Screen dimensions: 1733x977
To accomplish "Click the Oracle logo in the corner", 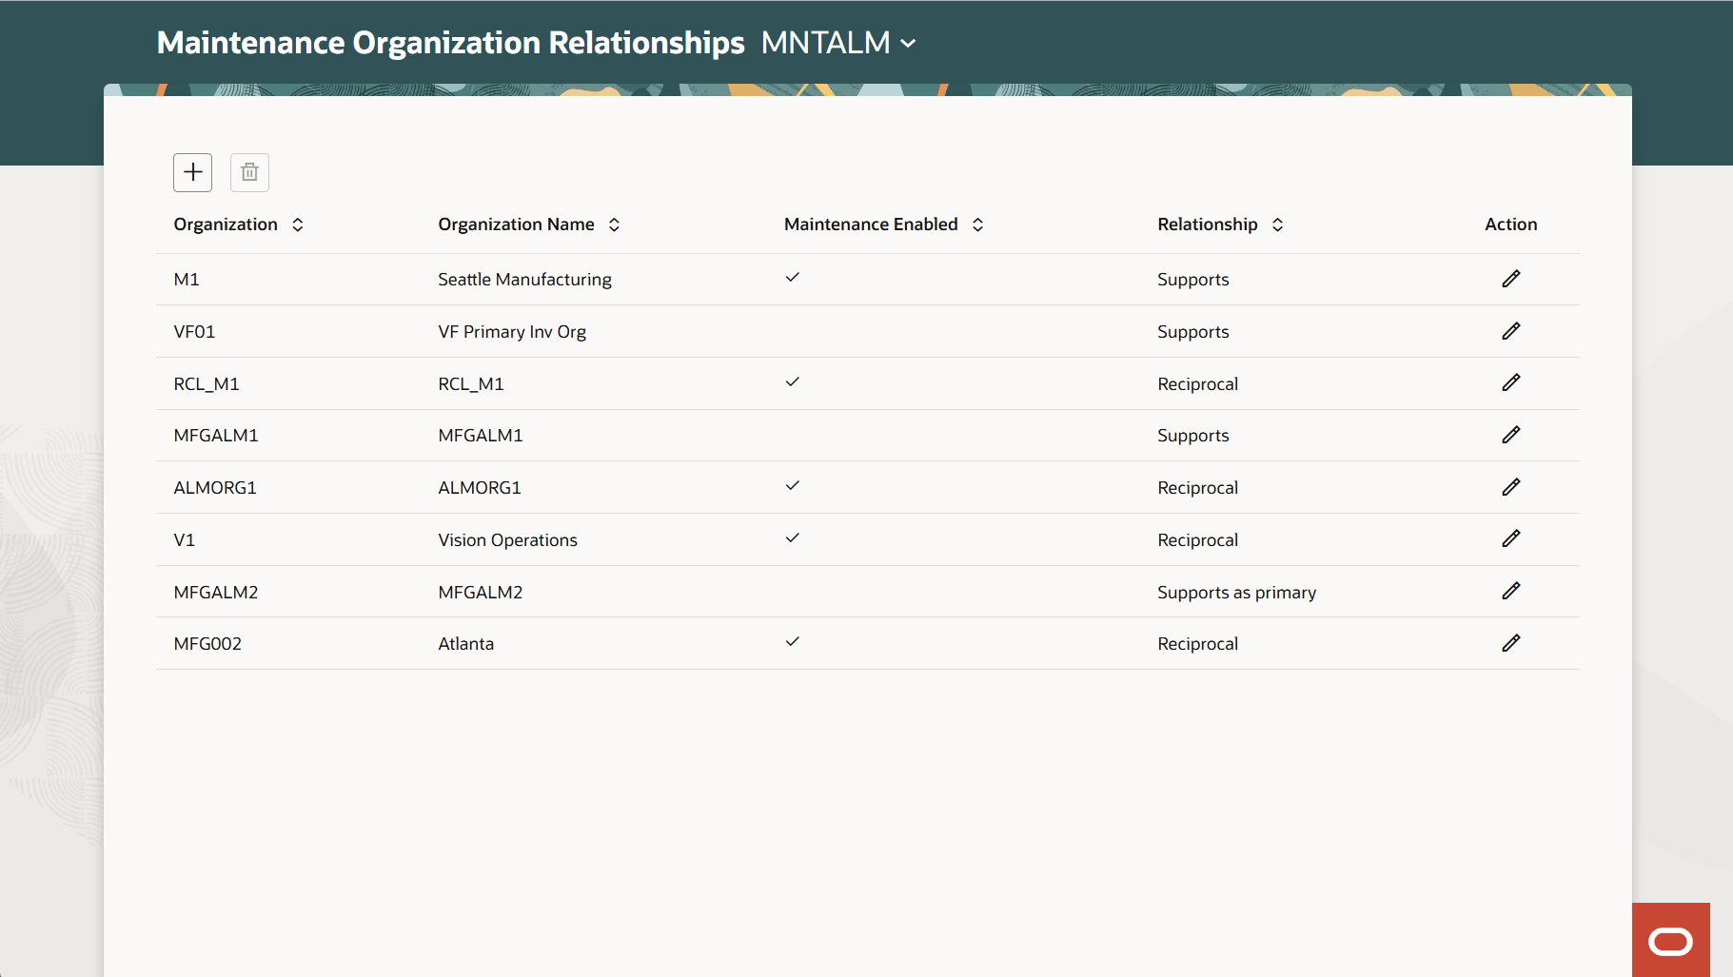I will coord(1670,940).
